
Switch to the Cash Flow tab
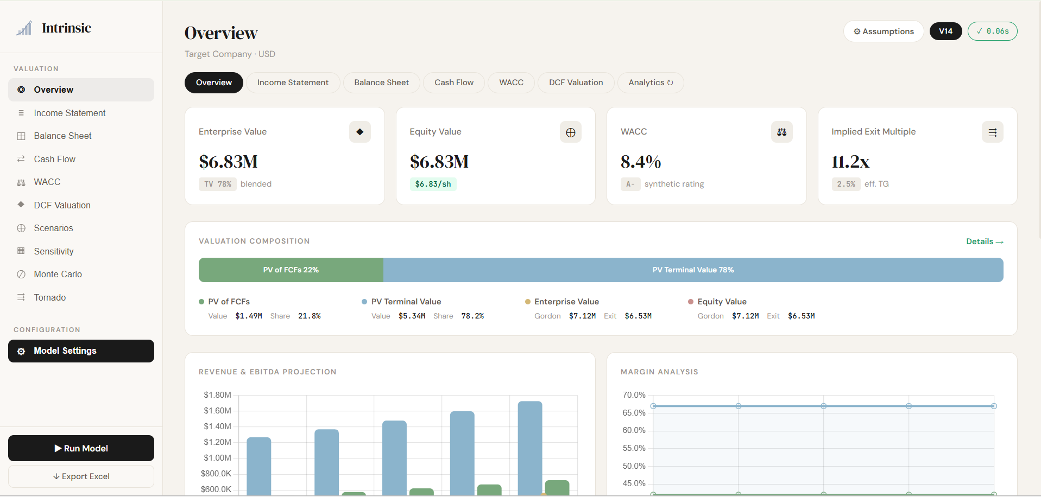(454, 82)
